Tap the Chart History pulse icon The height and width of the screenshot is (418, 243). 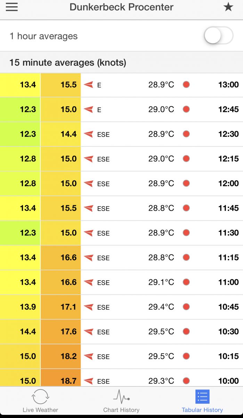tap(121, 396)
